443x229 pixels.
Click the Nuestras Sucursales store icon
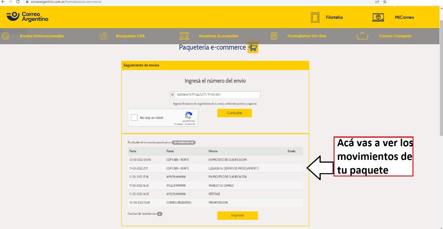[184, 36]
